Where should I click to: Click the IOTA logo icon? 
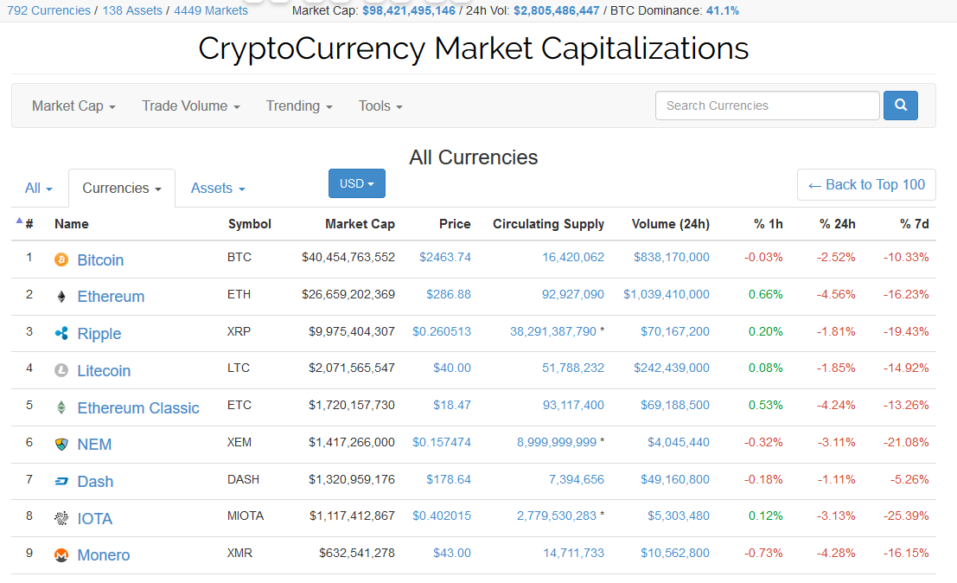coord(61,518)
